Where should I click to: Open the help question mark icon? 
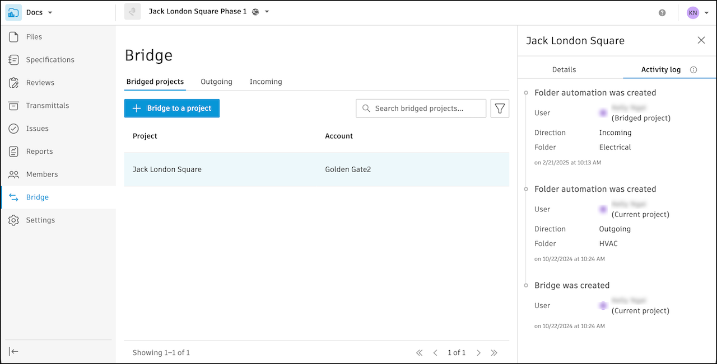pyautogui.click(x=662, y=12)
